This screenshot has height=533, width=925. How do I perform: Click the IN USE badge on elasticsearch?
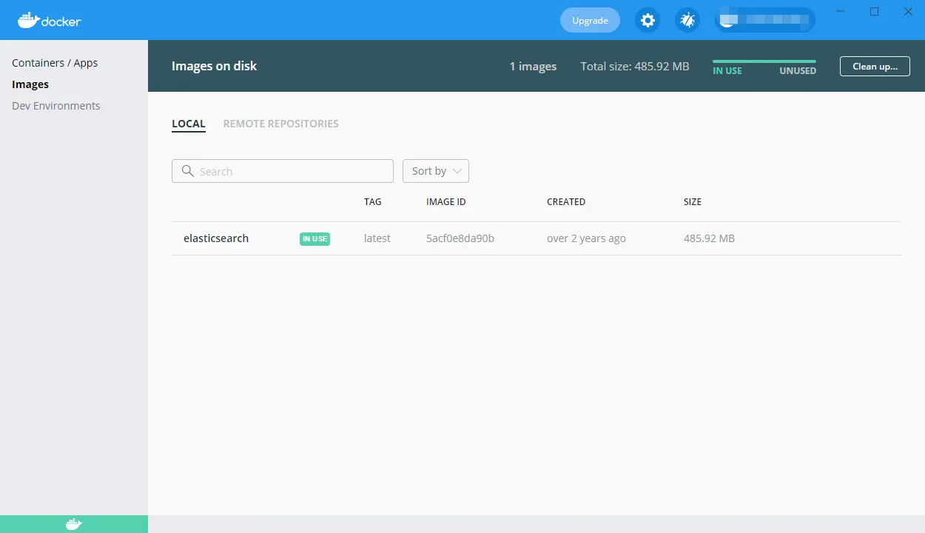pos(314,238)
